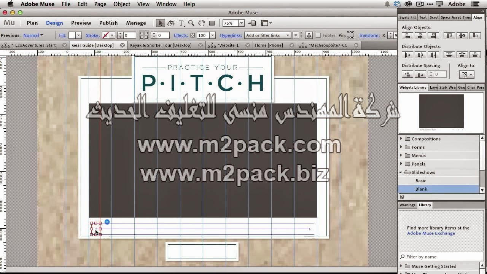Viewport: 487px width, 274px height.
Task: Close the Gear Guide [Desktop] tab
Action: [x=123, y=45]
